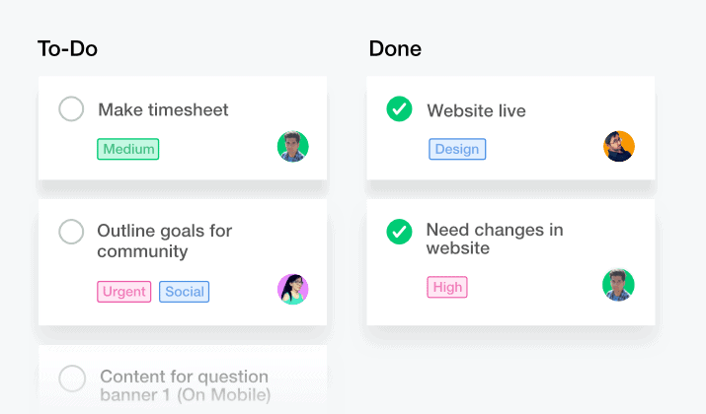706x414 pixels.
Task: Open the Website live task title
Action: [476, 110]
